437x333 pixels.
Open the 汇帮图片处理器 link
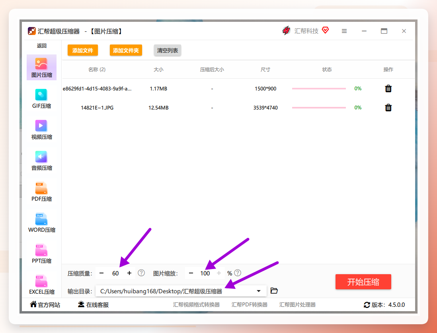tap(297, 305)
